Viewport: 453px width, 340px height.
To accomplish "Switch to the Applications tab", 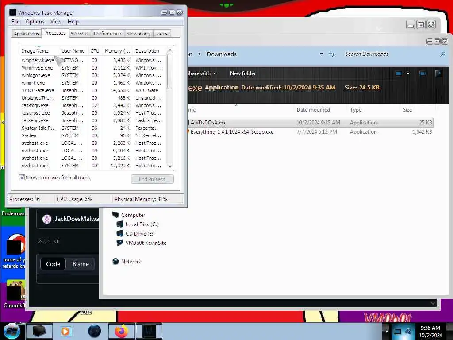I will [x=26, y=34].
